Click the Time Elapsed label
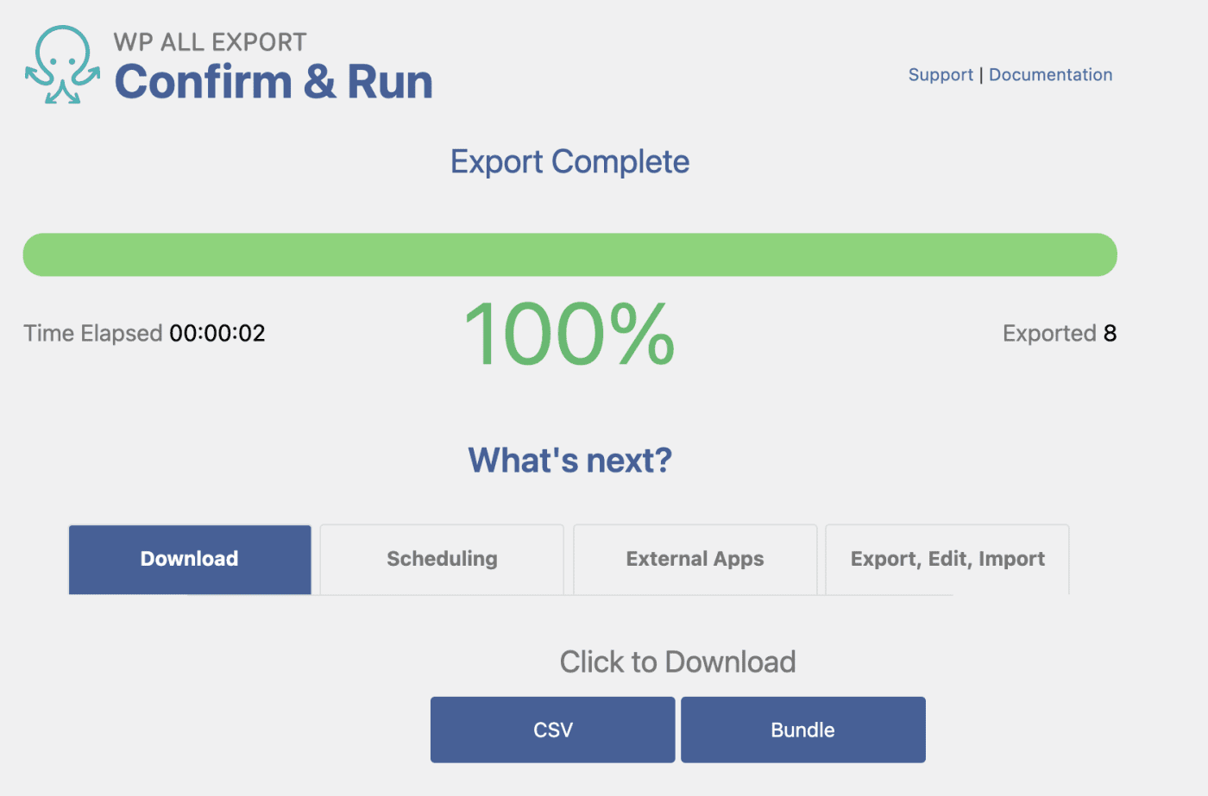 93,334
